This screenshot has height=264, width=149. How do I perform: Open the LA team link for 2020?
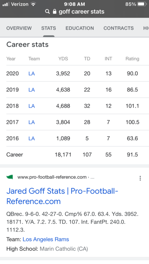click(31, 74)
